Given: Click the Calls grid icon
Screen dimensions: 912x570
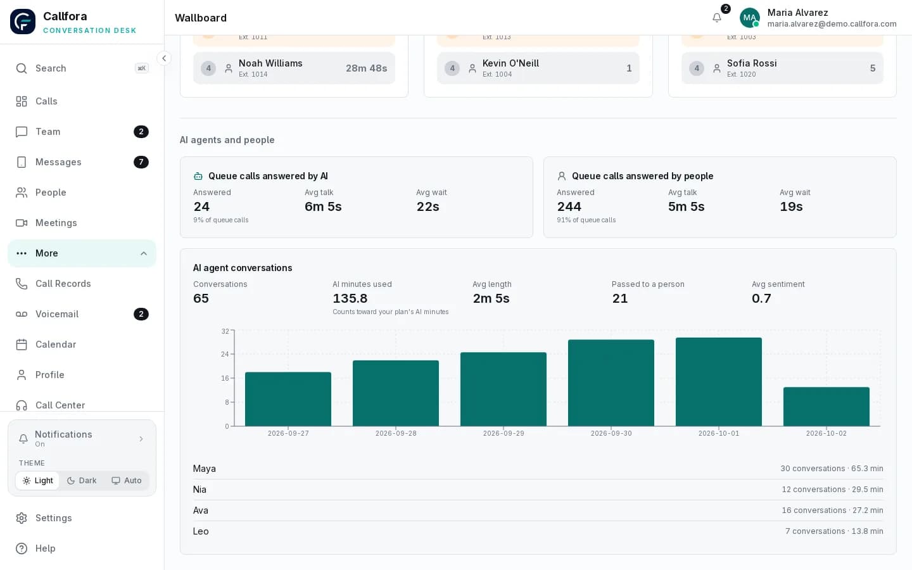Looking at the screenshot, I should click(x=22, y=101).
